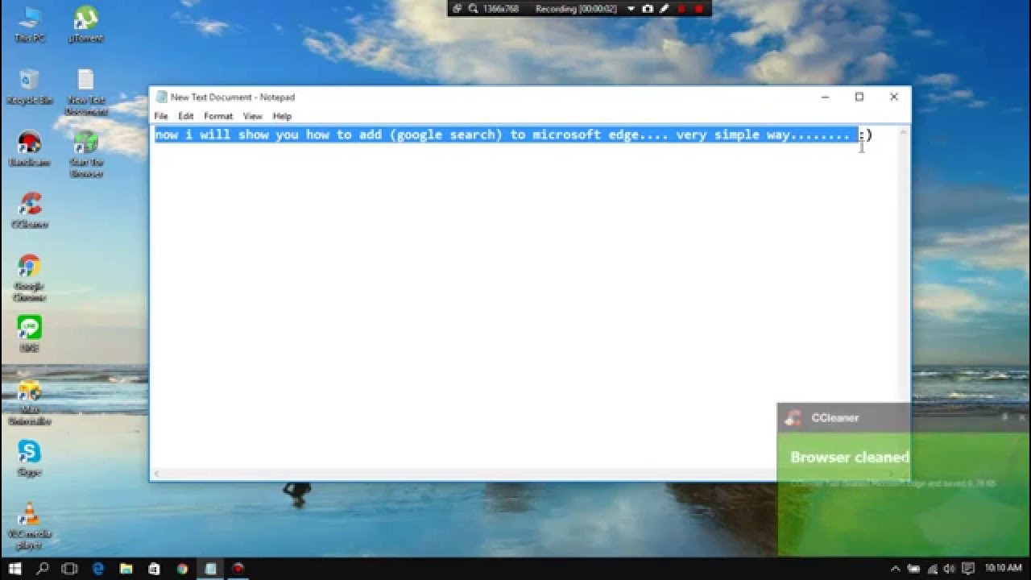Click the highlighted text line in Notepad

tap(507, 135)
